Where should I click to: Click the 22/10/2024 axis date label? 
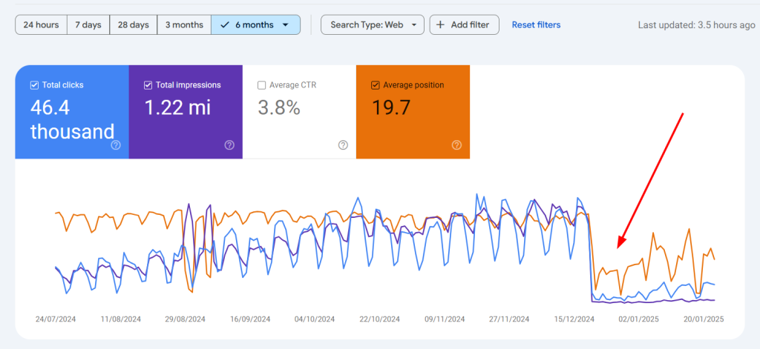[379, 319]
